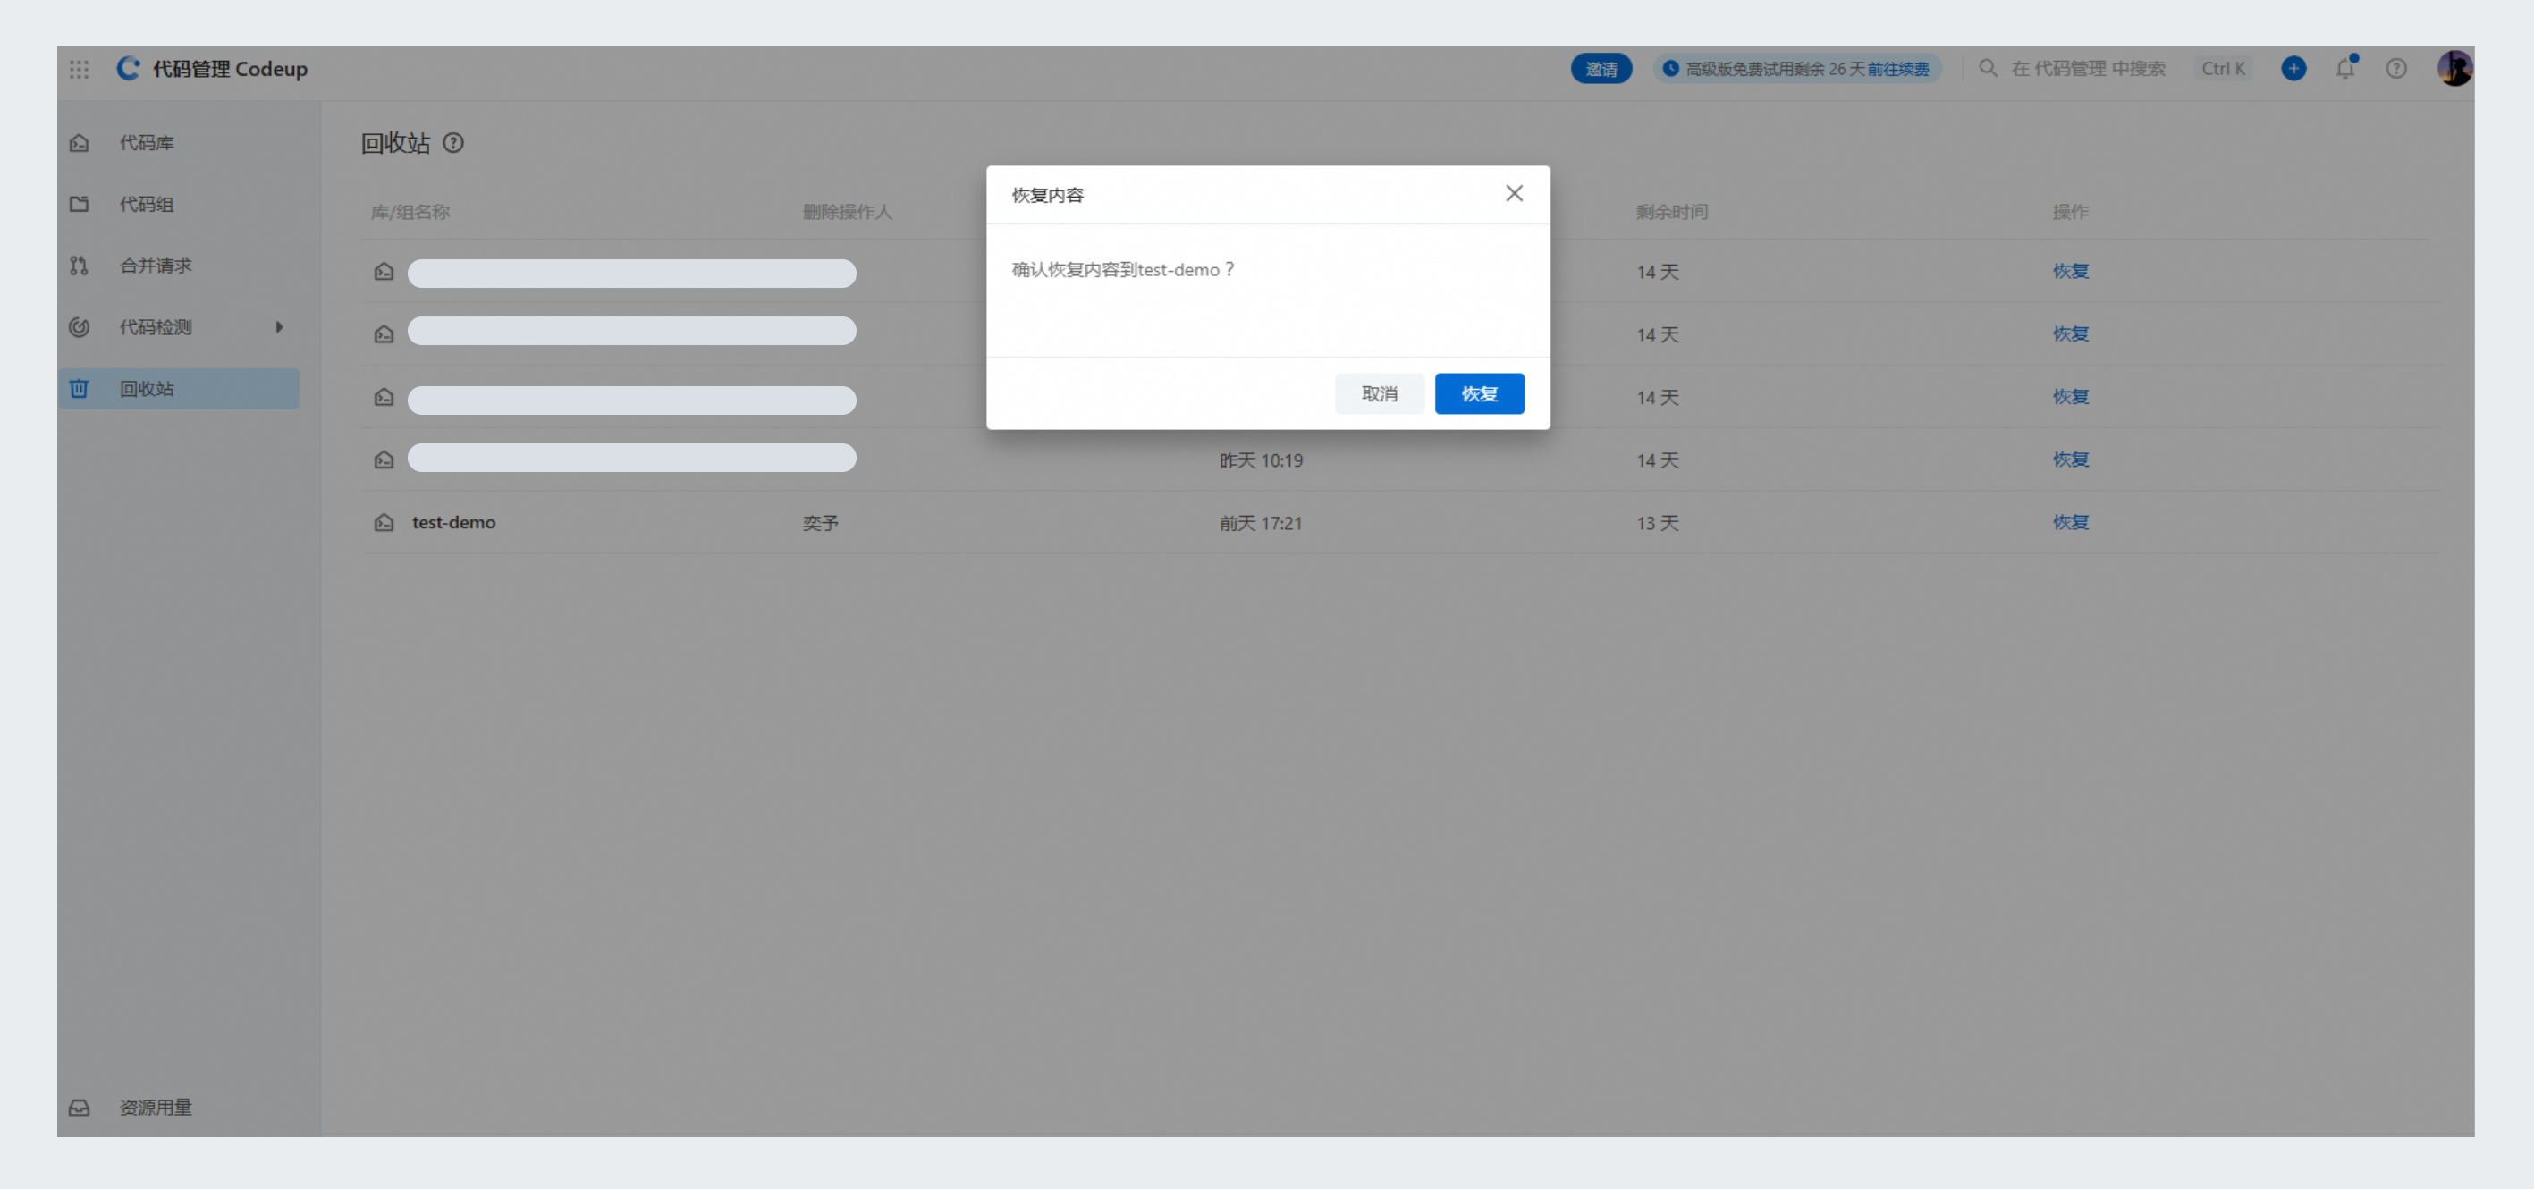Click the 操作 column header
The image size is (2534, 1189).
click(x=2070, y=212)
